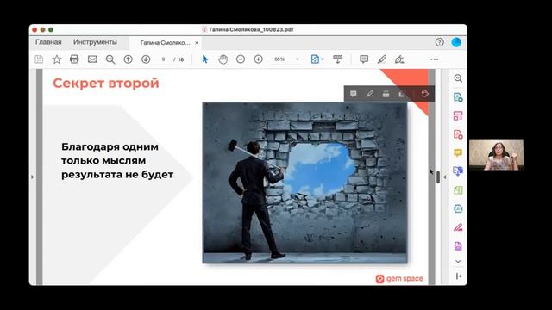This screenshot has height=310, width=552.
Task: Click window title Галина Смолякова_100823.pdf
Action: click(251, 30)
